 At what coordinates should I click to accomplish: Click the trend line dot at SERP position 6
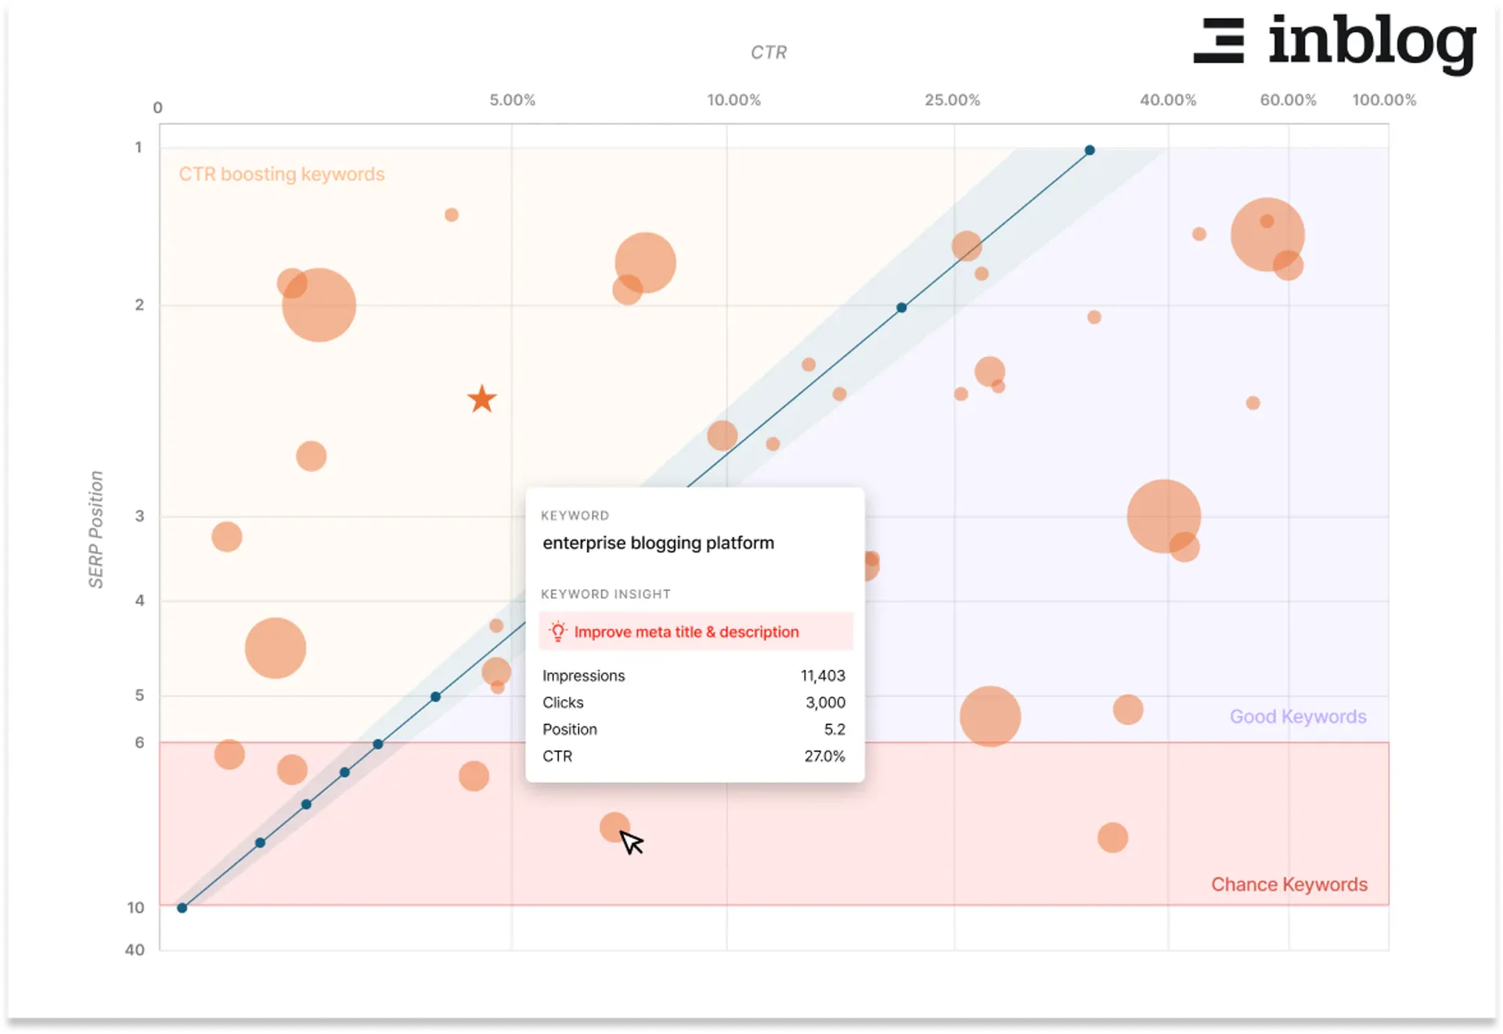pyautogui.click(x=378, y=744)
